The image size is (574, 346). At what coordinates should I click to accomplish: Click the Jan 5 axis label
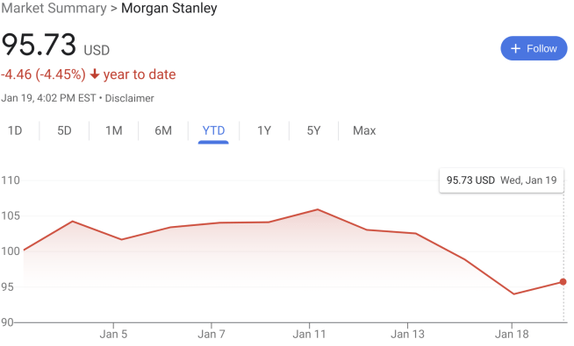click(113, 334)
